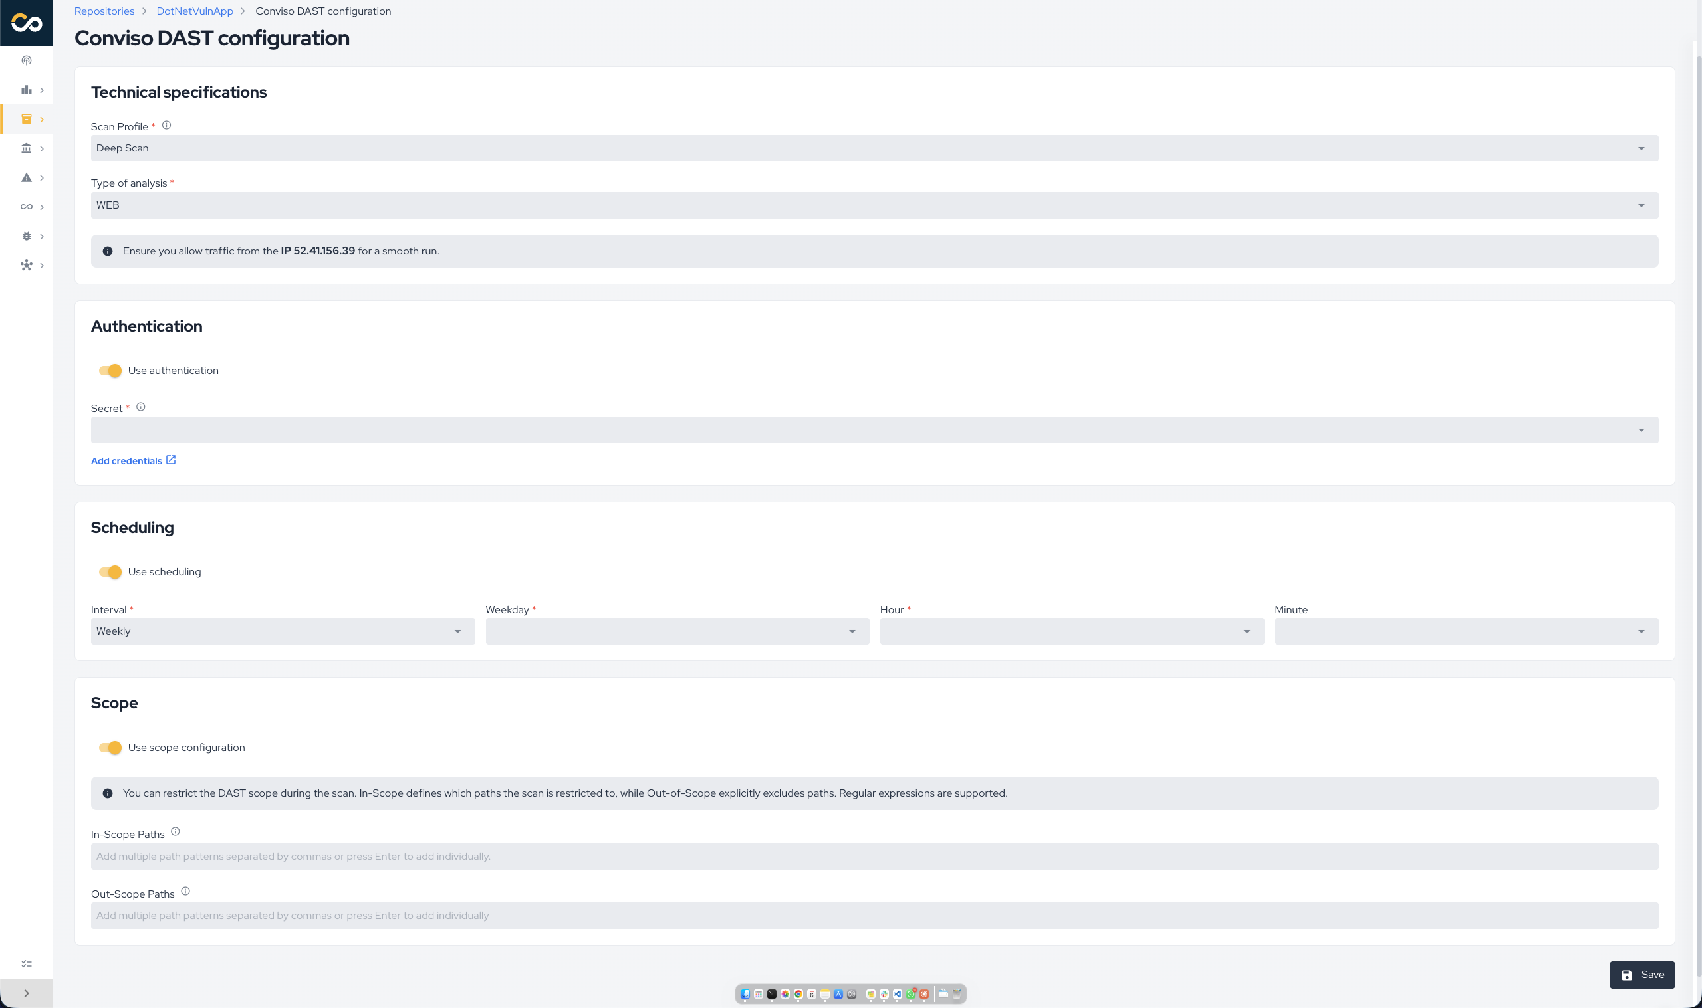This screenshot has height=1008, width=1702.
Task: Open the bar chart dashboard sidebar icon
Action: (27, 90)
